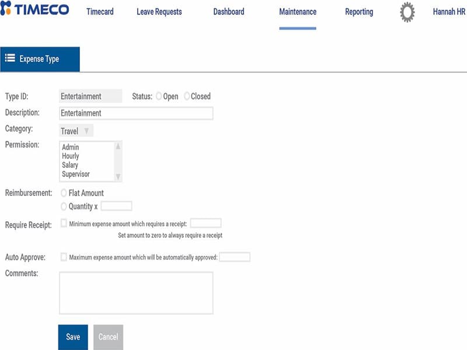
Task: Go to the Timecard tab
Action: [100, 12]
